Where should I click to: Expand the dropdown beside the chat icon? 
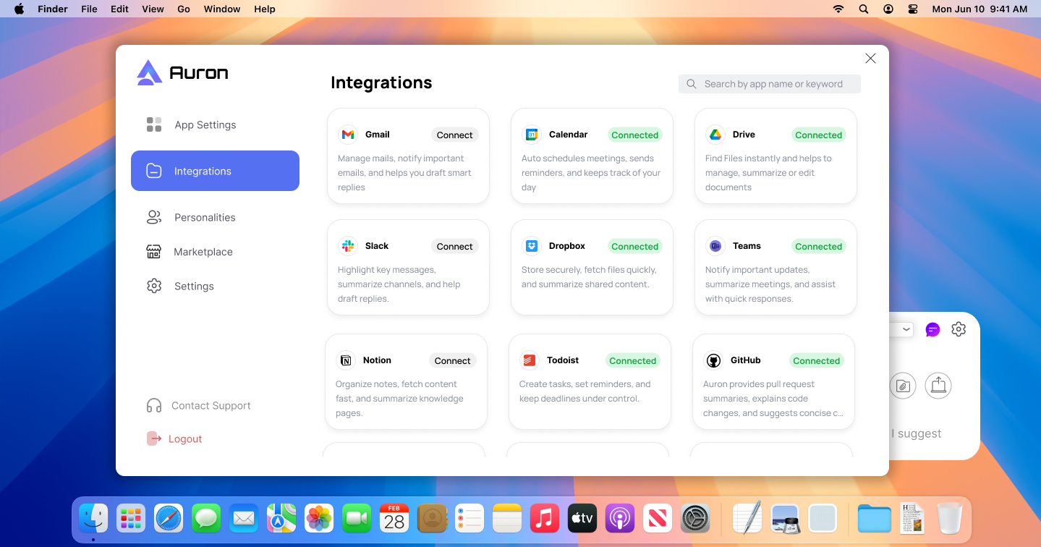[x=906, y=330]
